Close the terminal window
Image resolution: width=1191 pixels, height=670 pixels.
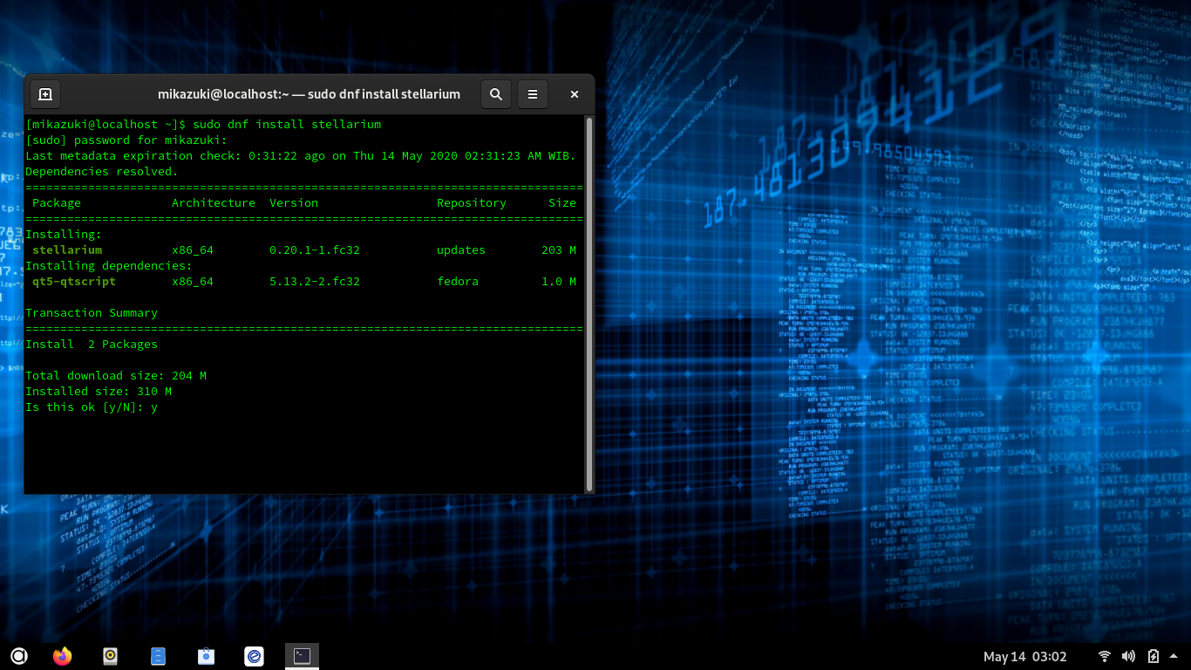pyautogui.click(x=574, y=94)
